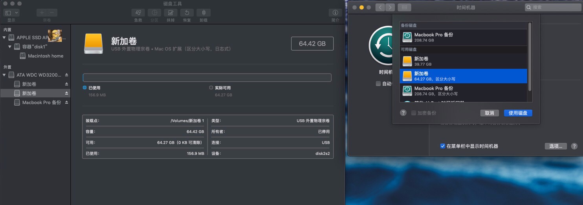Enable 在菜单栏中显示时间机器 checkbox
583x205 pixels.
pyautogui.click(x=443, y=146)
